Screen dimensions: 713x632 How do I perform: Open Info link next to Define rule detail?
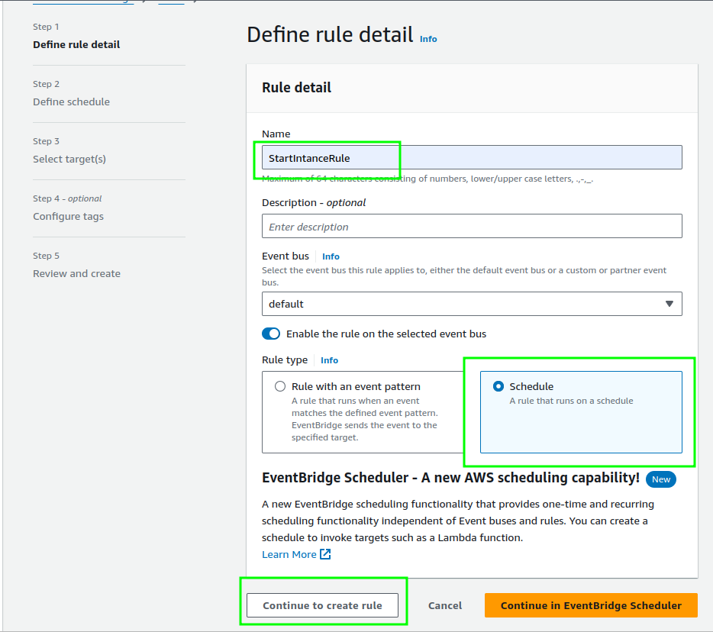click(428, 39)
